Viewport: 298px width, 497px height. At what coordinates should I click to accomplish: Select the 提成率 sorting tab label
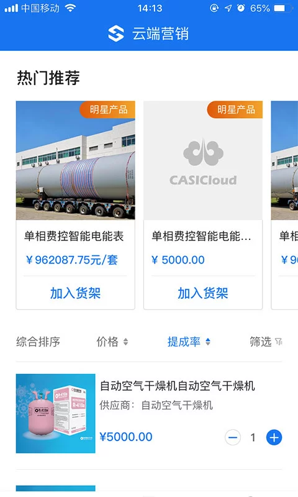[x=184, y=342]
